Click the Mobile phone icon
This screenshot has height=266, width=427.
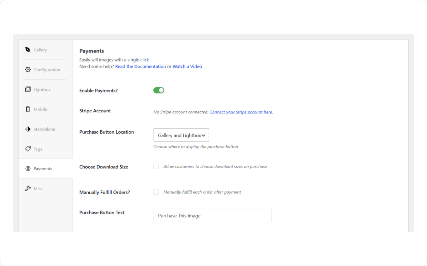(28, 109)
